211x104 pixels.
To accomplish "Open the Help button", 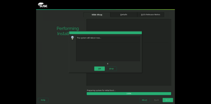I will (x=43, y=100).
